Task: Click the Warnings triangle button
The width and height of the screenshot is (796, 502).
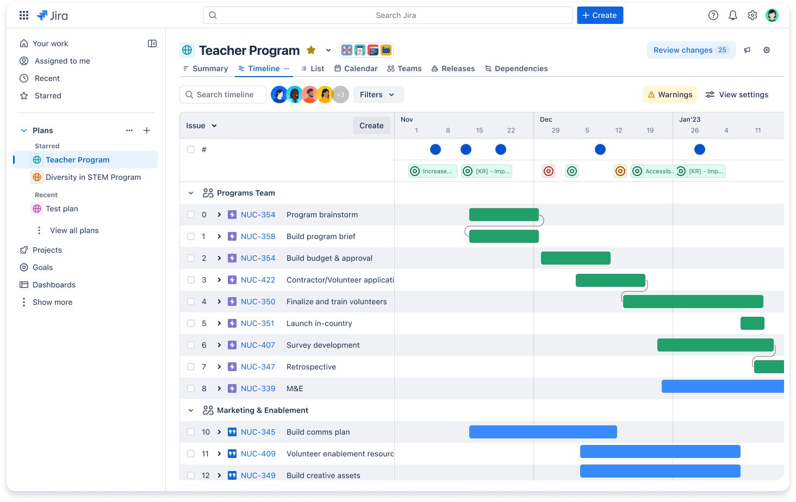Action: pyautogui.click(x=670, y=95)
